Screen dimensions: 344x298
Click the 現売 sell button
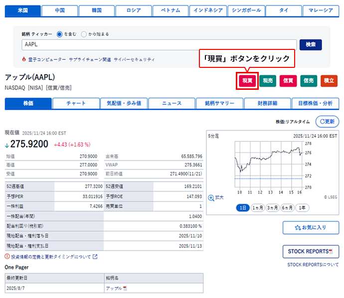(268, 81)
